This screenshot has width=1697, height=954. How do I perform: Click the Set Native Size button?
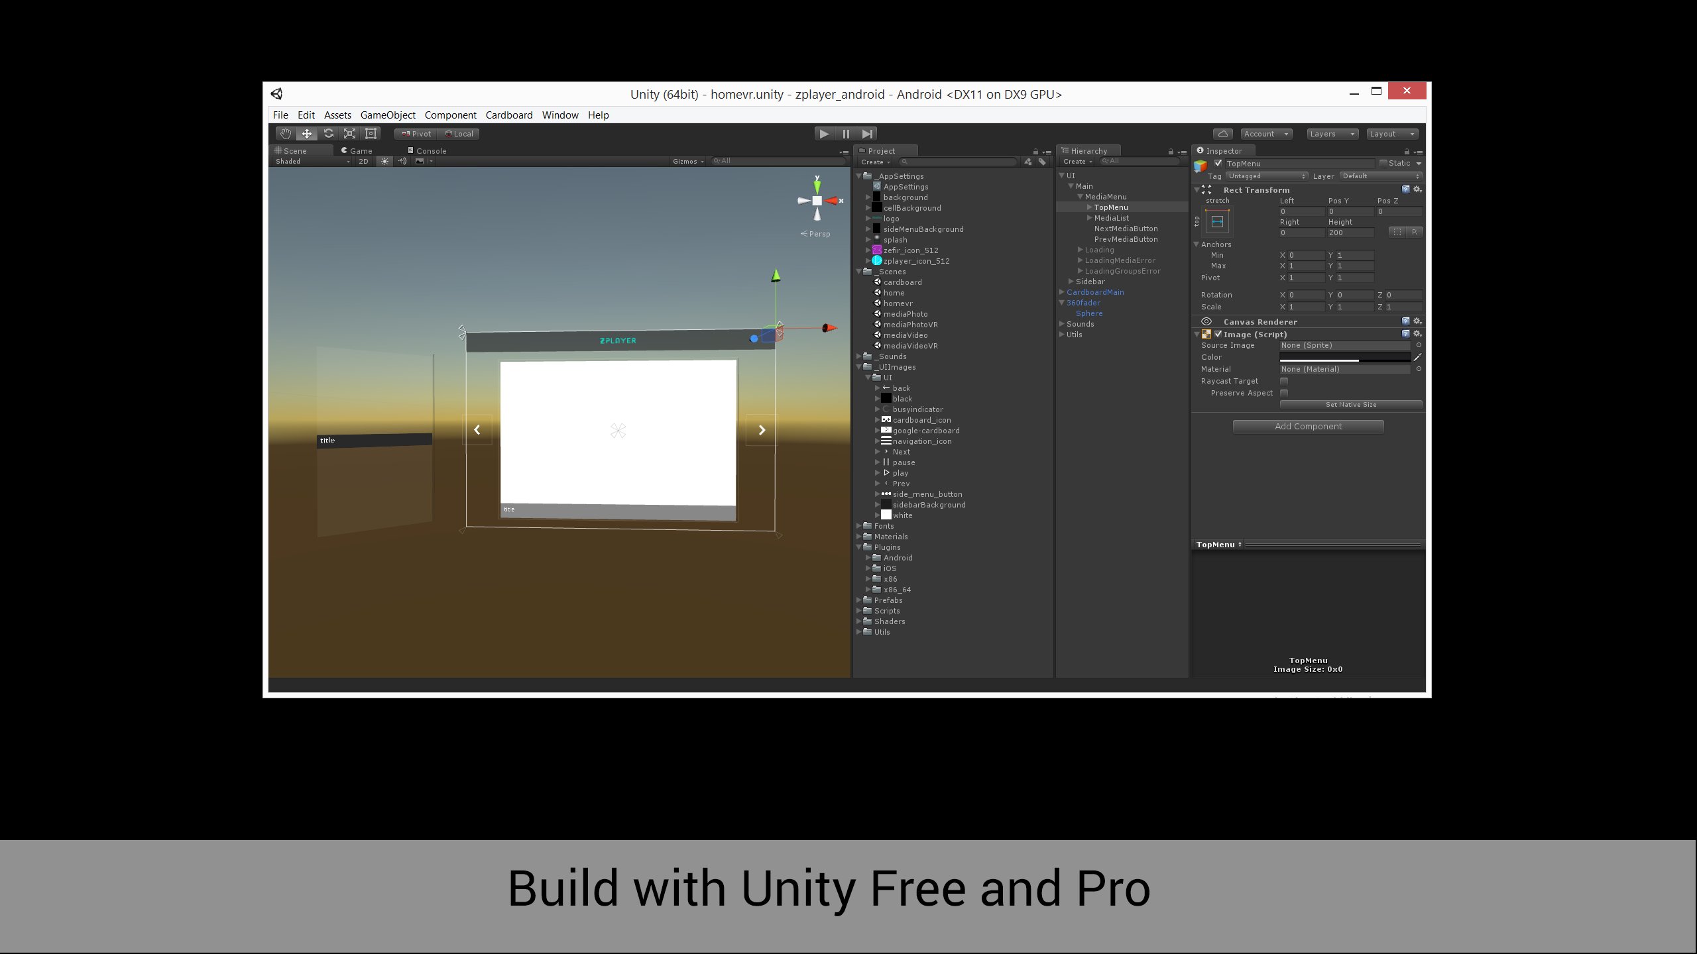[1350, 405]
